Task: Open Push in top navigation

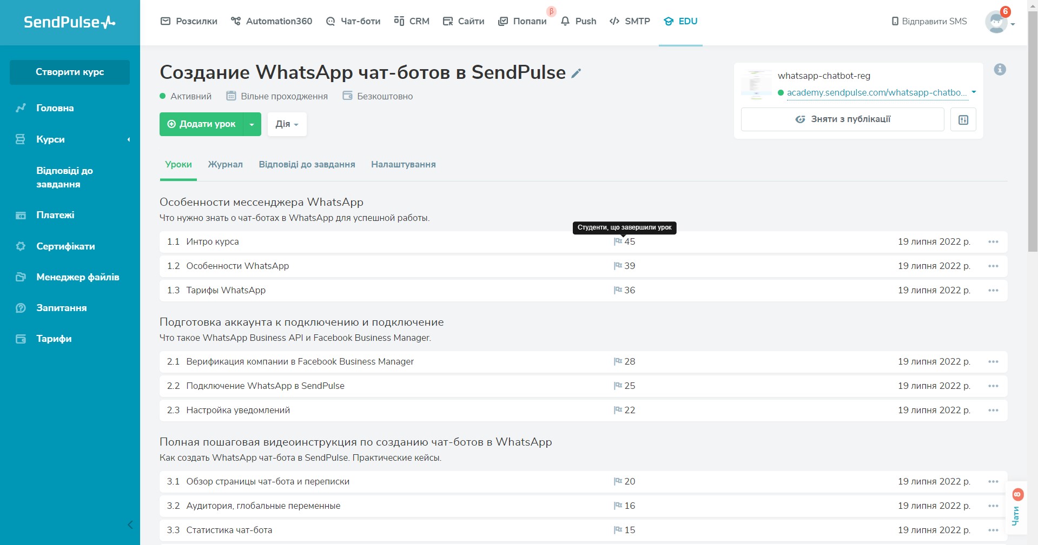Action: (579, 21)
